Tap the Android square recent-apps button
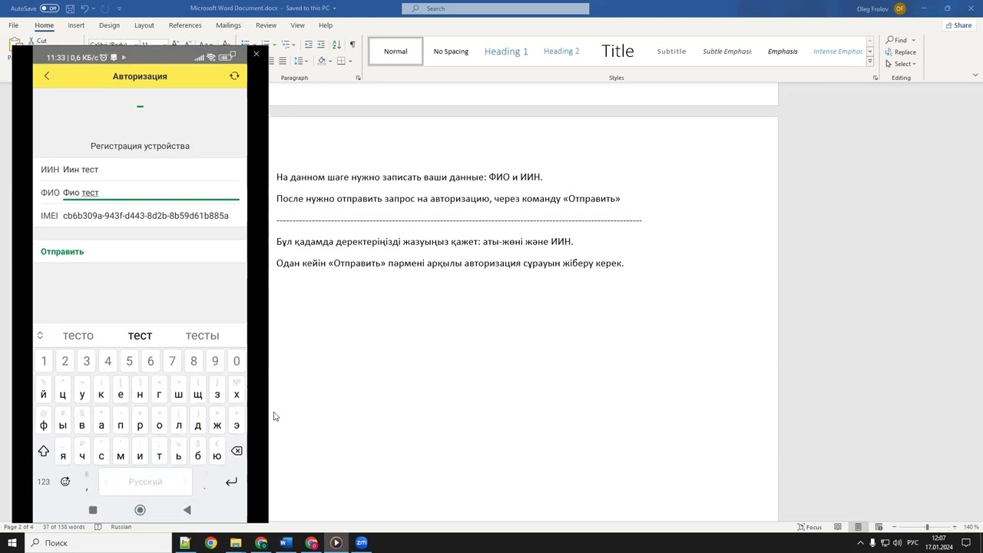This screenshot has width=983, height=553. (93, 510)
